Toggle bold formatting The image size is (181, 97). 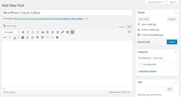click(x=23, y=32)
